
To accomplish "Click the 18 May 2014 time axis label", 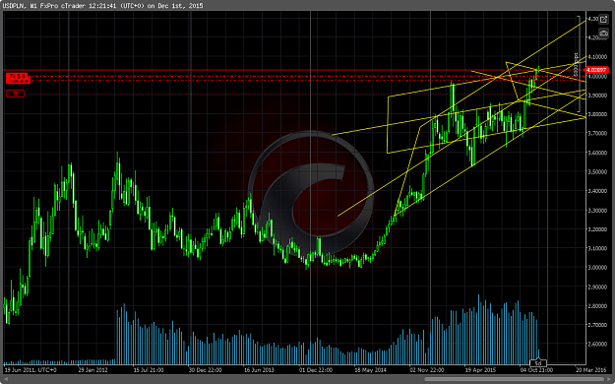I will tap(370, 370).
